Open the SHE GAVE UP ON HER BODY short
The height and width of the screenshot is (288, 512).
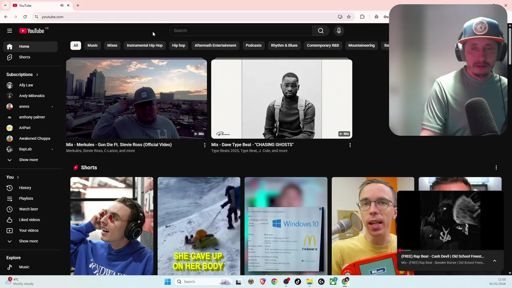pos(199,226)
